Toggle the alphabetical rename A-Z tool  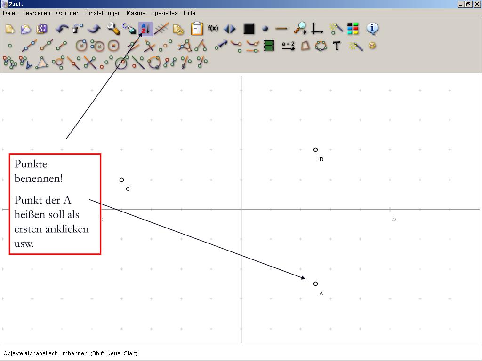[x=145, y=29]
